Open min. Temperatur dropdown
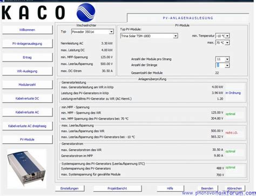 [x=227, y=36]
